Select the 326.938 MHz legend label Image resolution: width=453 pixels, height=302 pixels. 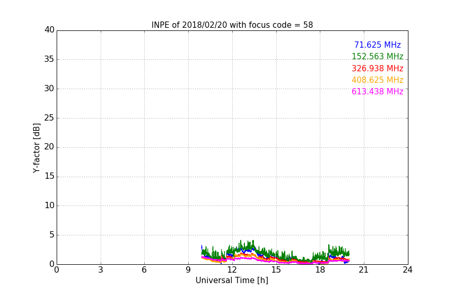[377, 68]
